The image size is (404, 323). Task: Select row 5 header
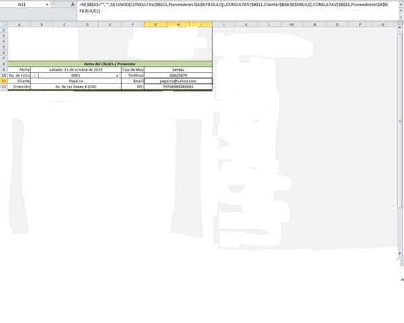(x=3, y=47)
